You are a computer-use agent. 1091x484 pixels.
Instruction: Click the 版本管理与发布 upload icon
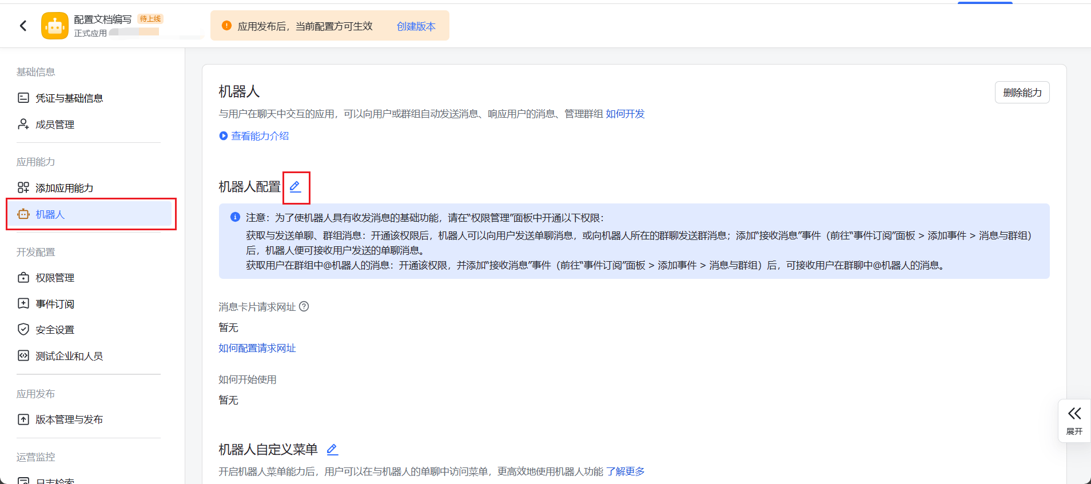tap(23, 419)
